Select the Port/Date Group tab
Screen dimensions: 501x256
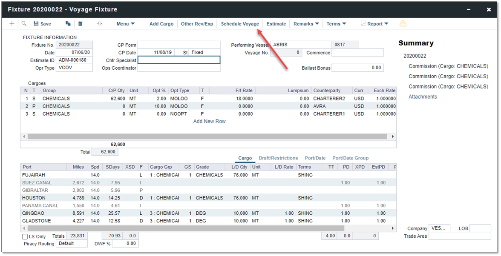350,158
